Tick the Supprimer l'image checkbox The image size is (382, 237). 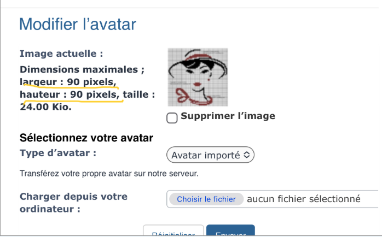(x=172, y=118)
